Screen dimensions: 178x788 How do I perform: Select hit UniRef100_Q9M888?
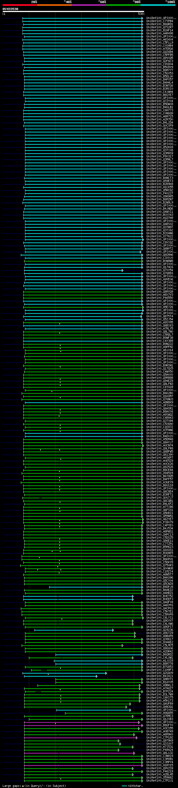coord(160,378)
